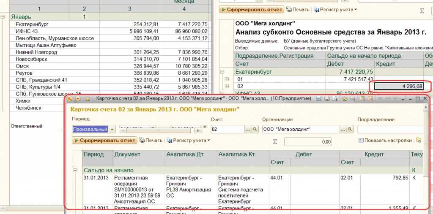The image size is (433, 214).
Task: Open the Регистр учета dropdown in card window
Action: [x=188, y=141]
